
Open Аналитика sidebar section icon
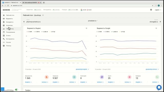pyautogui.click(x=4, y=25)
